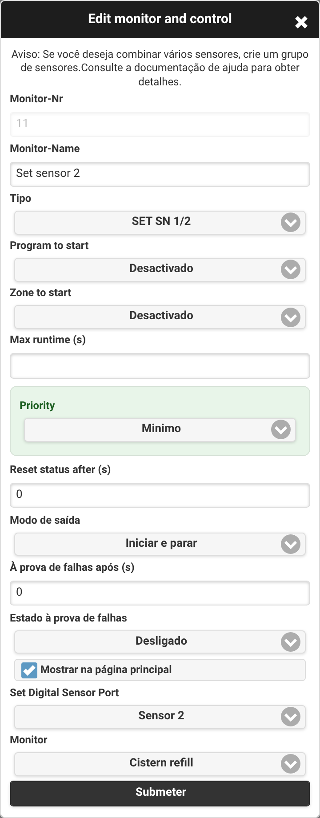Viewport: 320px width, 818px height.
Task: Click the À prova de falhas após field
Action: click(x=160, y=593)
